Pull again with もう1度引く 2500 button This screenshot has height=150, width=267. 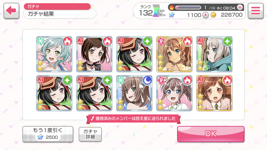coord(48,134)
